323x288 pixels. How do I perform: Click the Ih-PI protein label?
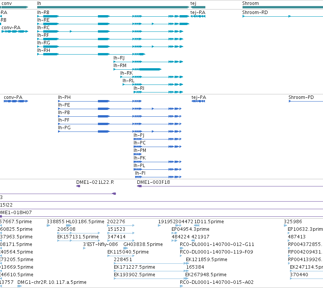[140, 173]
